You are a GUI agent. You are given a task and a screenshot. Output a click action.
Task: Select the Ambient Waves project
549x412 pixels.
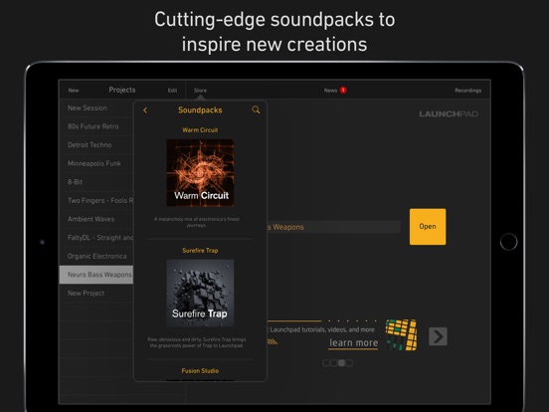click(x=96, y=219)
